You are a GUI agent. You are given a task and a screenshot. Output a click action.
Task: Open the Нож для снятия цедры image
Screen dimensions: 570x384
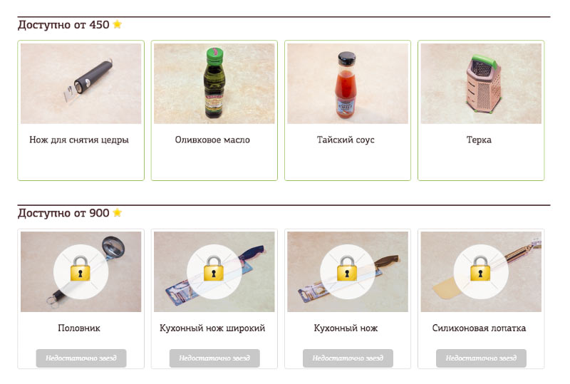click(81, 83)
